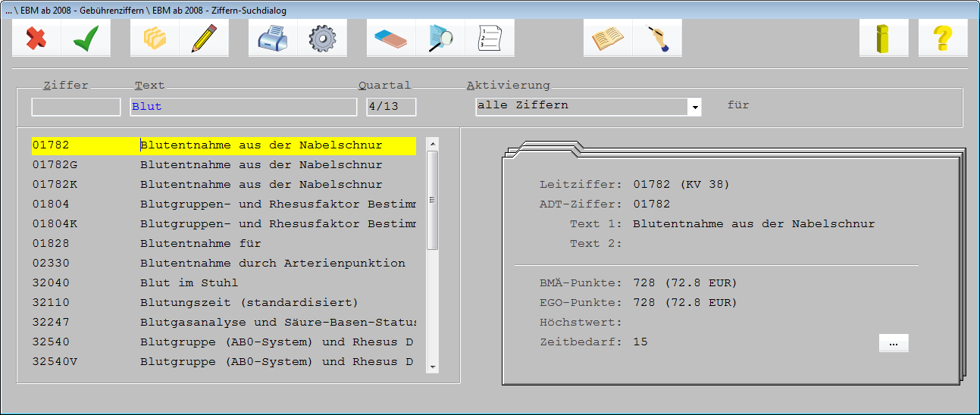Confirm with the green checkmark icon
The image size is (980, 415).
point(86,38)
